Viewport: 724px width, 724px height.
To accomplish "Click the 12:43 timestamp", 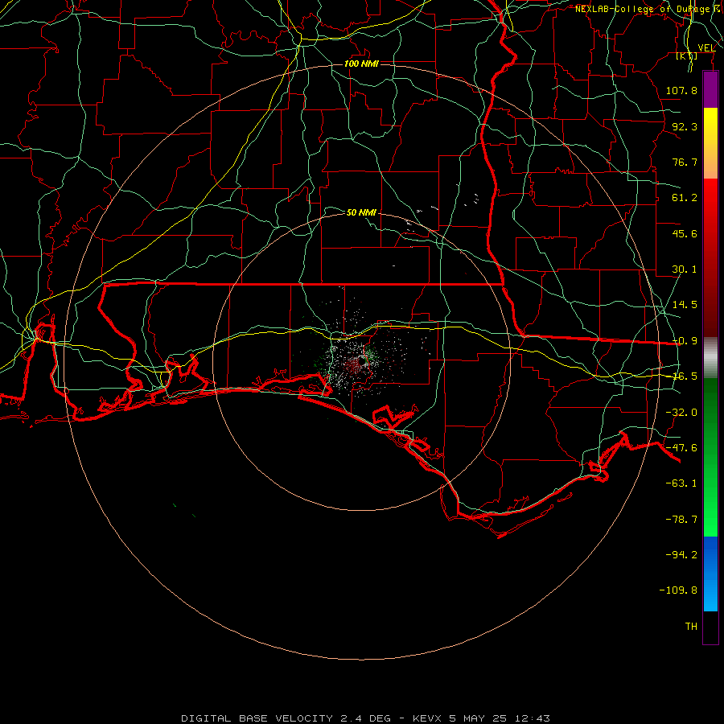I will point(533,718).
